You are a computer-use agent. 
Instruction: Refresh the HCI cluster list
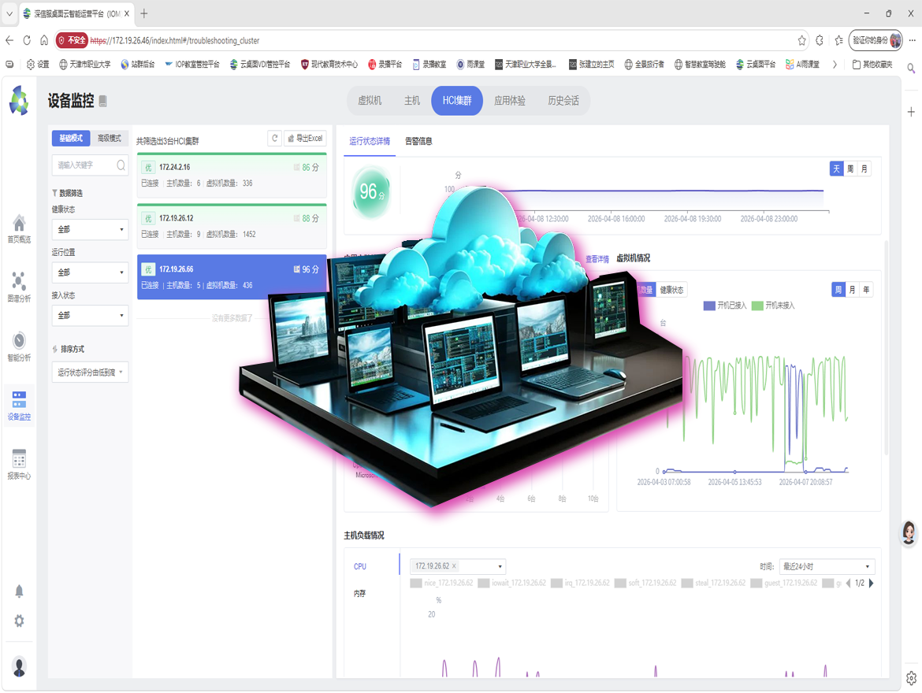click(x=274, y=139)
